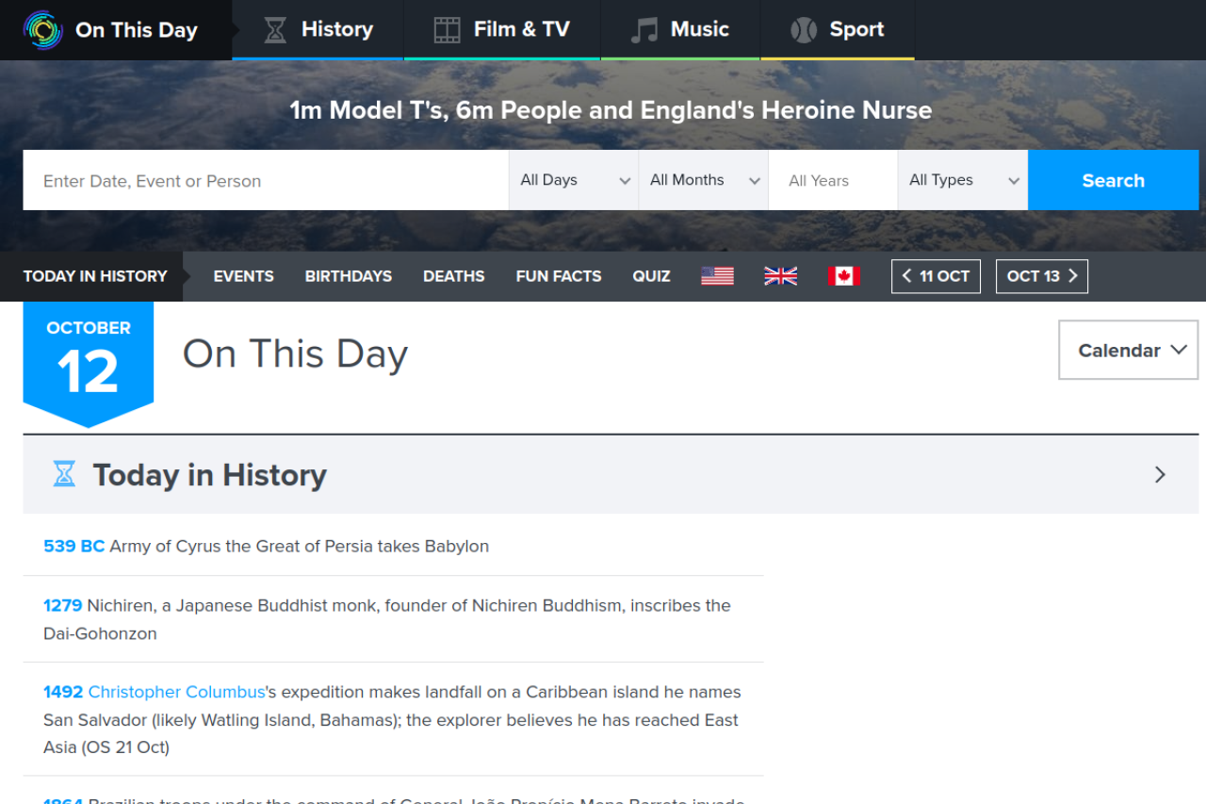The image size is (1206, 804).
Task: Click the Today in History nav label
Action: click(x=95, y=276)
